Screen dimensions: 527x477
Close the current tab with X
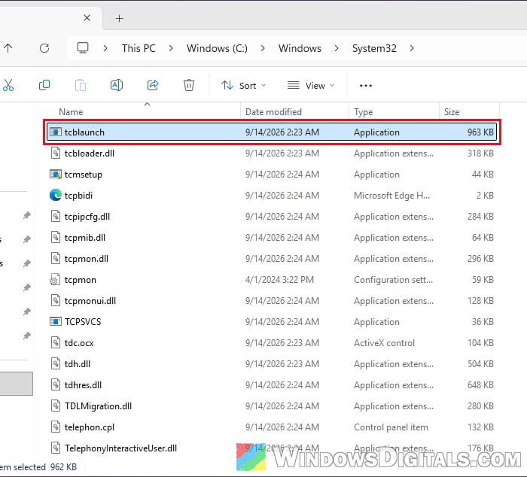[87, 18]
